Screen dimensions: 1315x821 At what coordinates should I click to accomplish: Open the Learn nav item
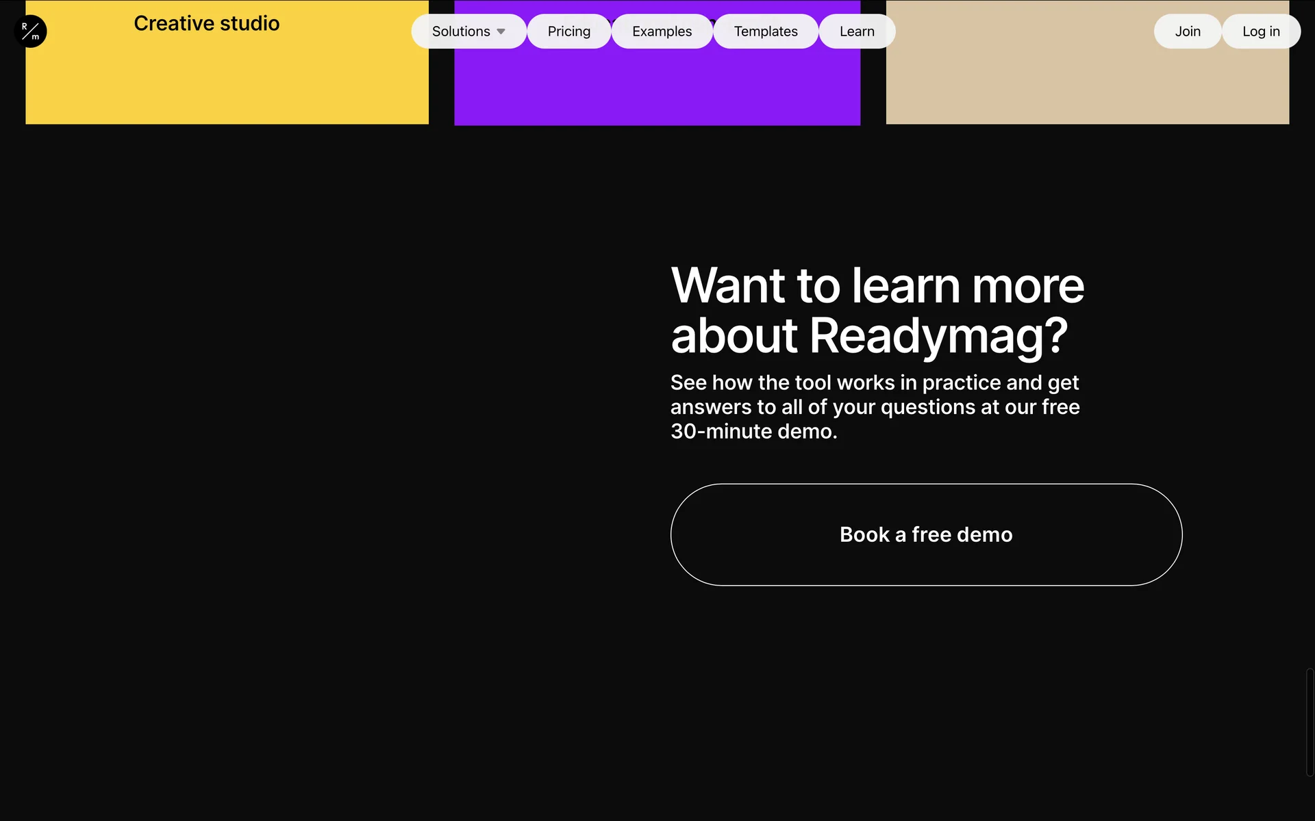click(857, 31)
